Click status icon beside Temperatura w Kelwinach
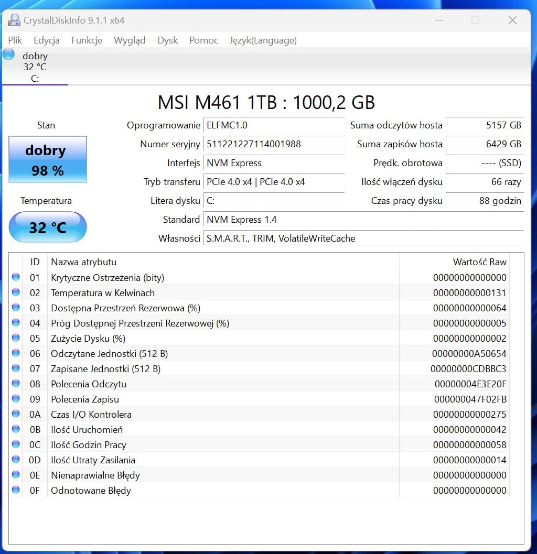This screenshot has width=537, height=554. tap(16, 292)
